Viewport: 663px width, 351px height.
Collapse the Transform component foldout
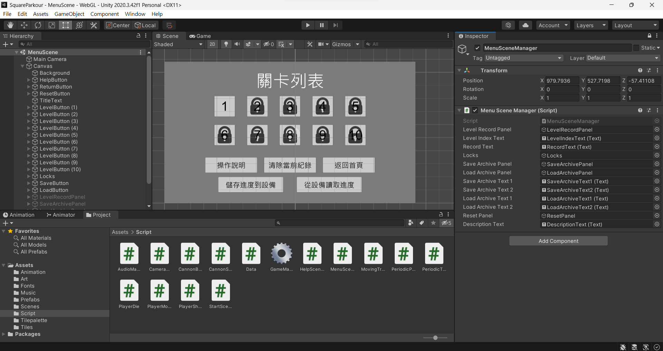[459, 70]
